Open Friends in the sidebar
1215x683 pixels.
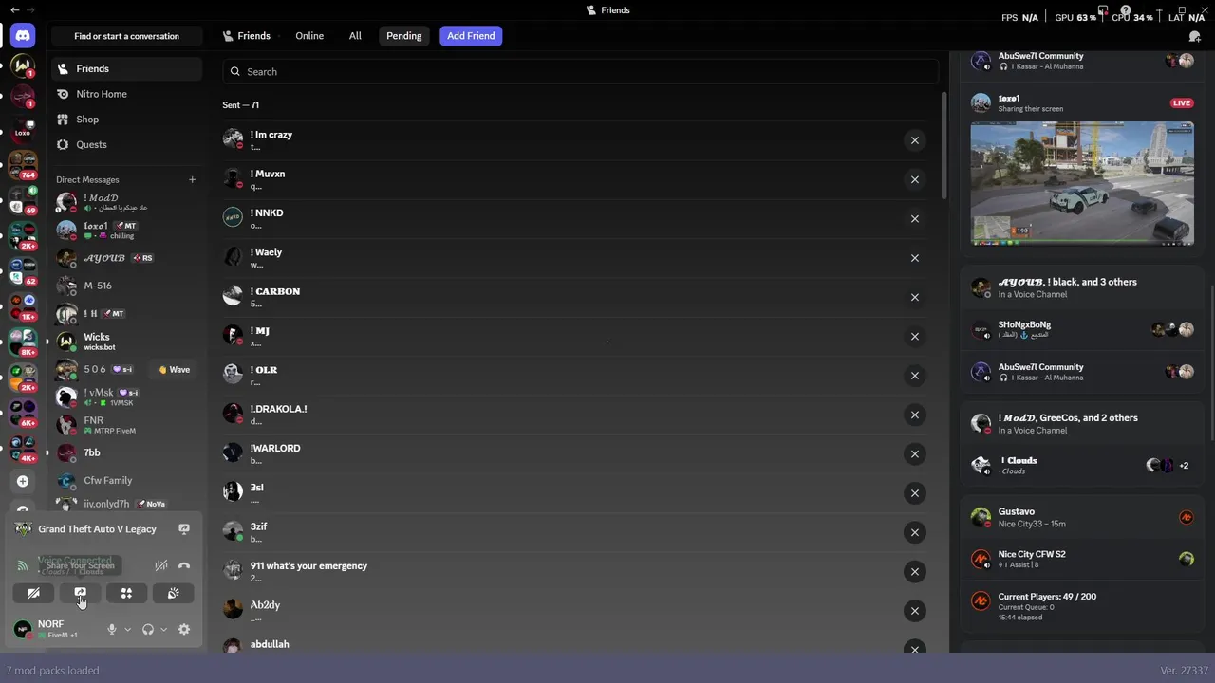click(x=126, y=68)
